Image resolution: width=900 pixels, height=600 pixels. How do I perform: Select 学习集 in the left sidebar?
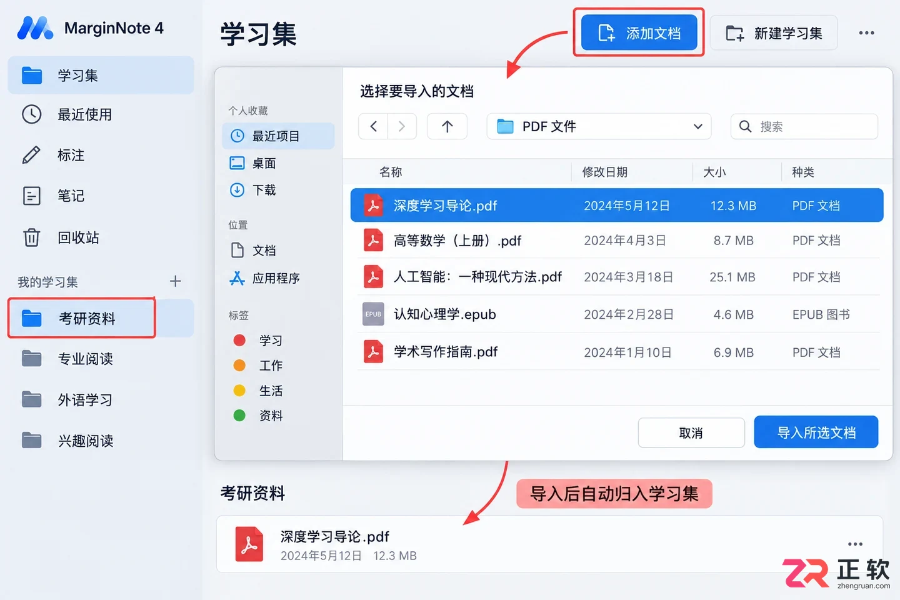point(101,76)
